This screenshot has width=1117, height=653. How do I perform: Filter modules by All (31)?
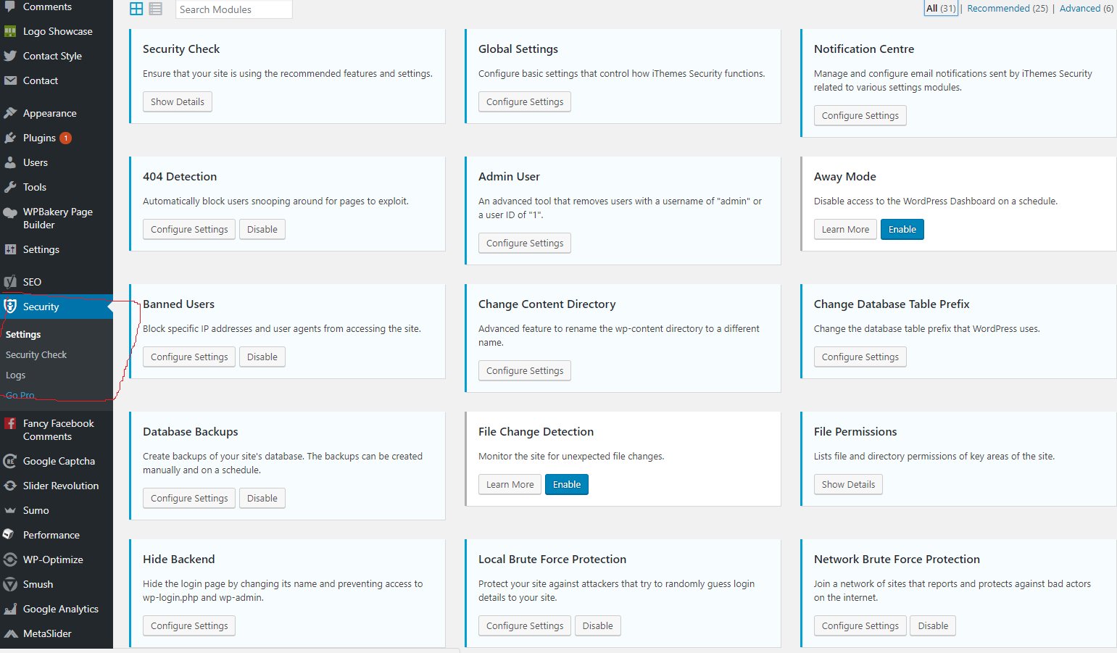941,9
